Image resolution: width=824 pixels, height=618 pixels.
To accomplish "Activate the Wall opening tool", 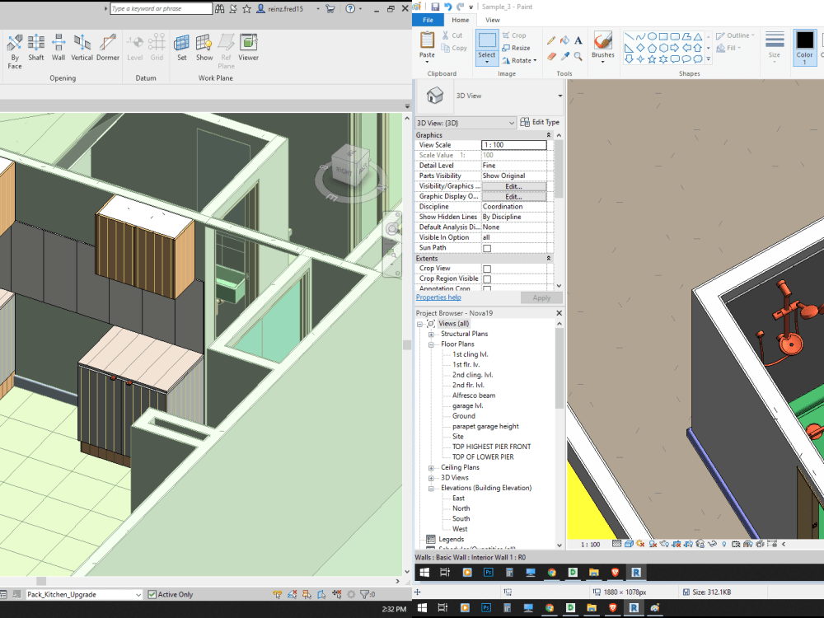I will pos(58,47).
